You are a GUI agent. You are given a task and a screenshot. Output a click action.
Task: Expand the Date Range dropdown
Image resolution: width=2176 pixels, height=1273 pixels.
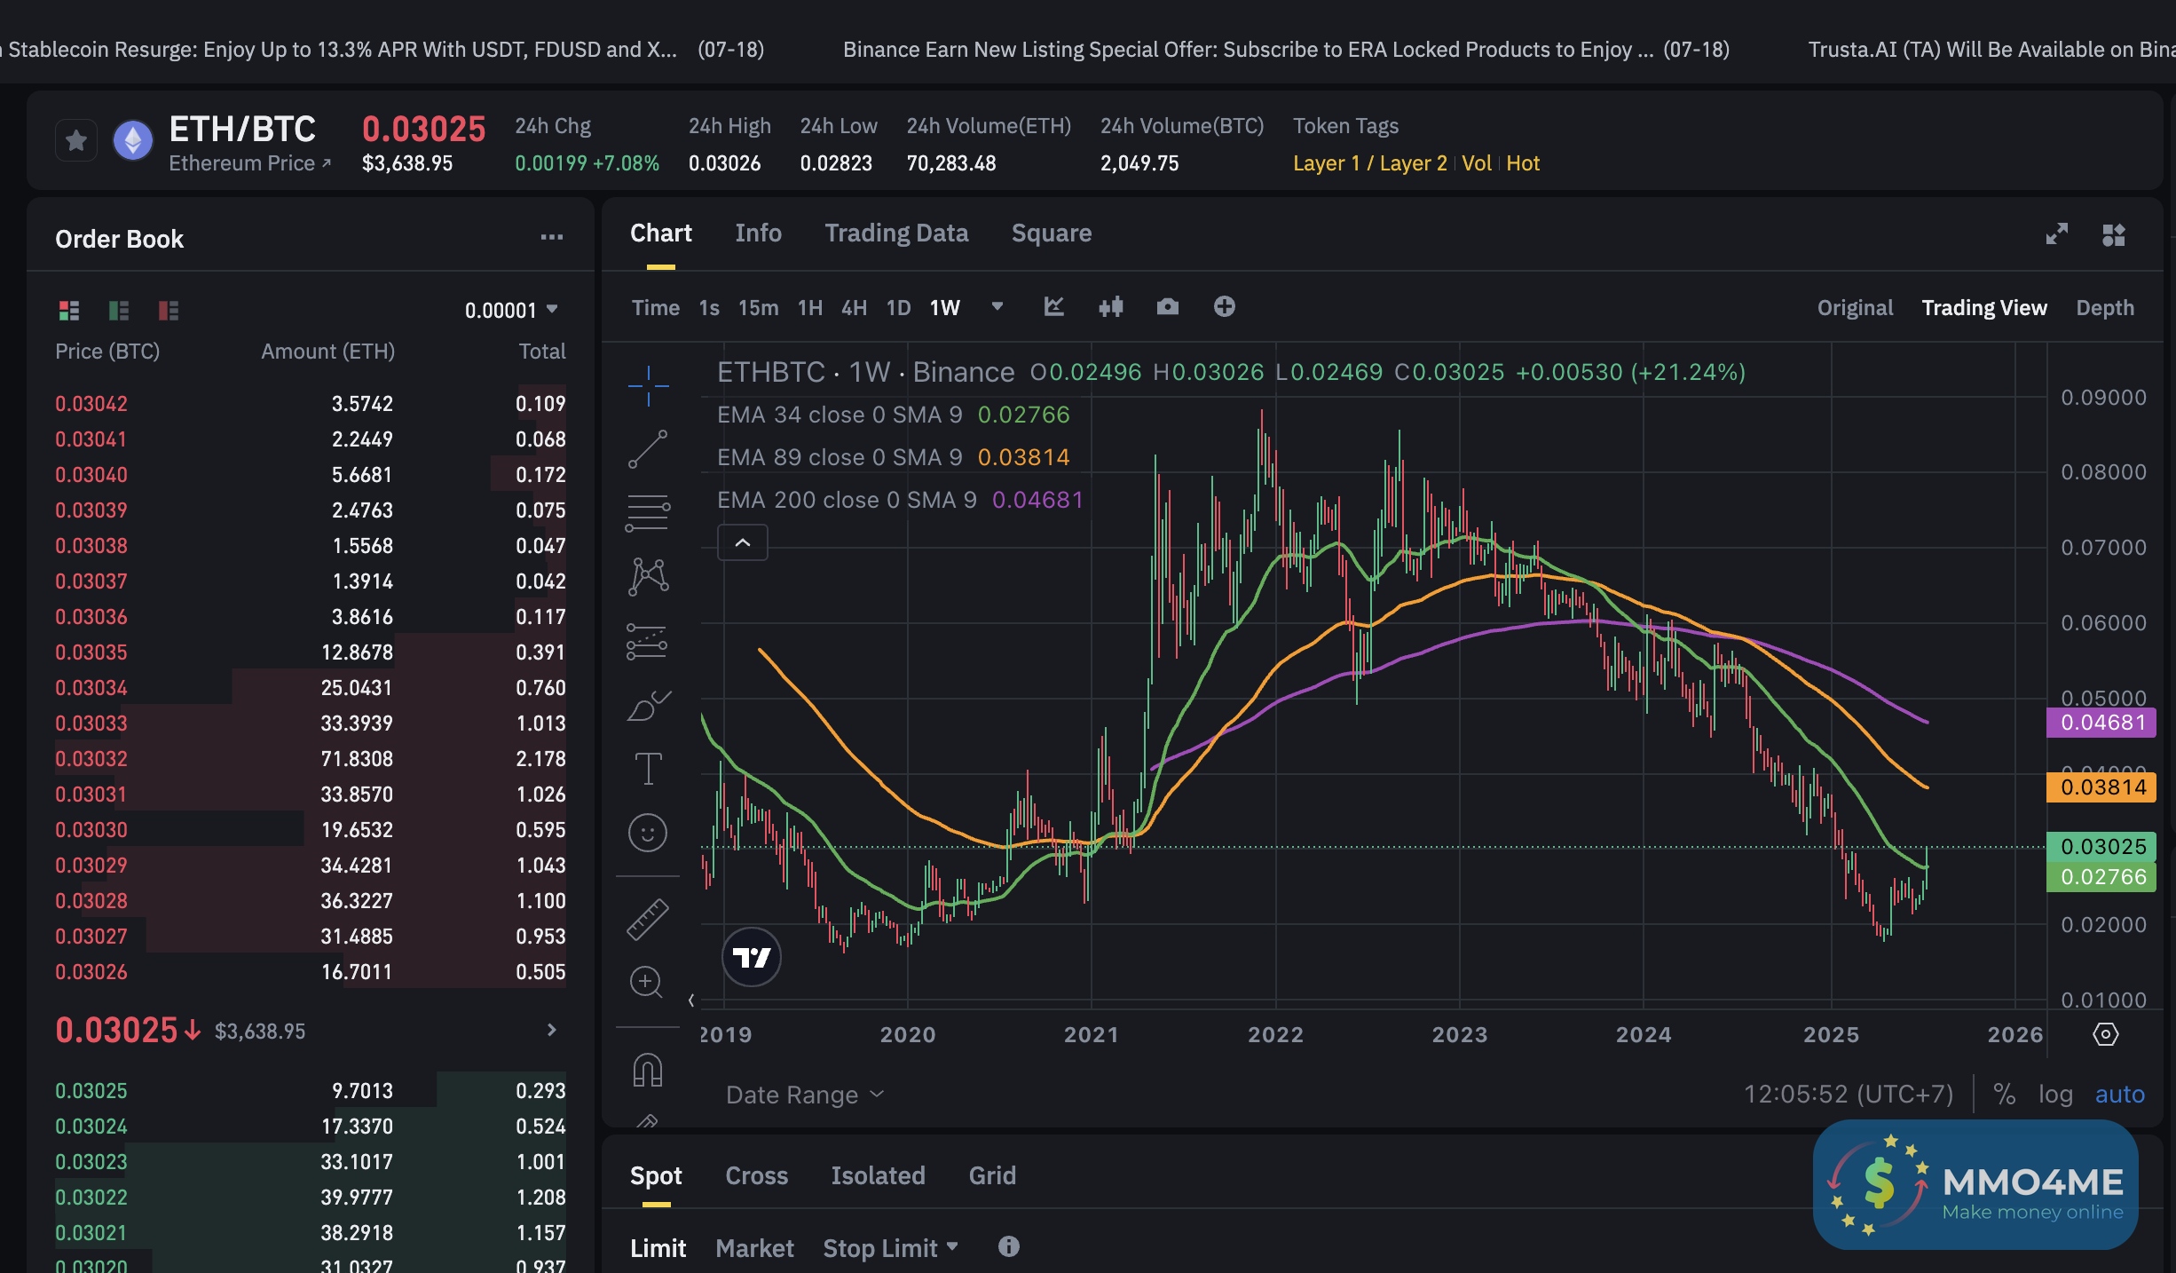pos(804,1095)
